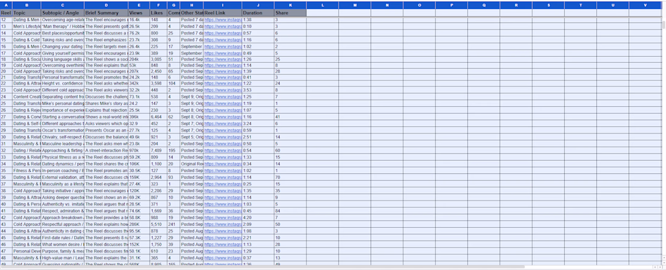Select 'Masculine leadership' subtopic cell
666x270 pixels.
click(62, 144)
